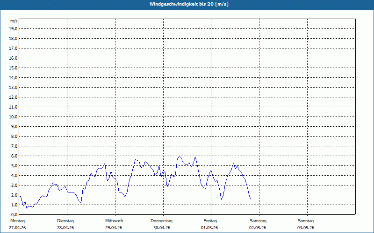This screenshot has width=374, height=233.
Task: Click the date 01.05.26
Action: (x=209, y=228)
